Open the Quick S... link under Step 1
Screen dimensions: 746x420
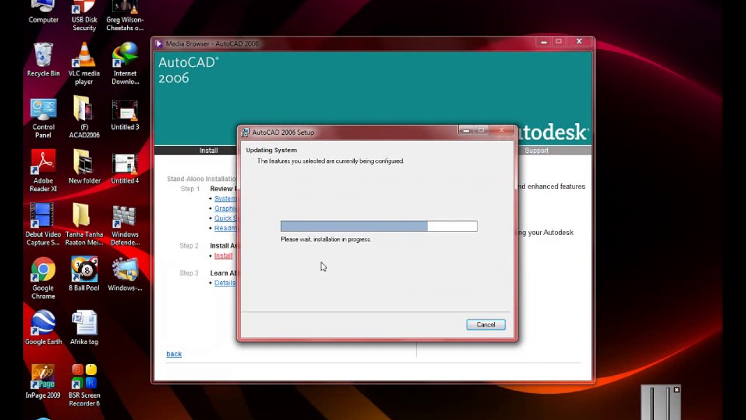226,218
